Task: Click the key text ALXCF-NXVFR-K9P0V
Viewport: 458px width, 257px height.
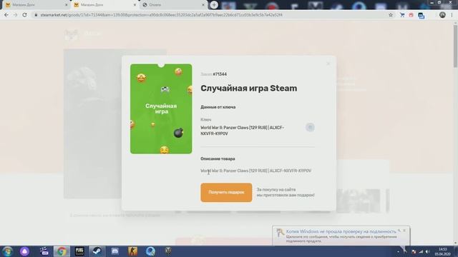Action: (x=242, y=131)
